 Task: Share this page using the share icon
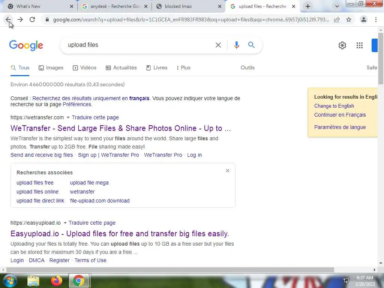pyautogui.click(x=337, y=19)
